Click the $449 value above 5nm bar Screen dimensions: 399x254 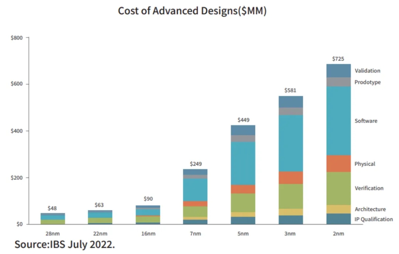[x=242, y=120]
